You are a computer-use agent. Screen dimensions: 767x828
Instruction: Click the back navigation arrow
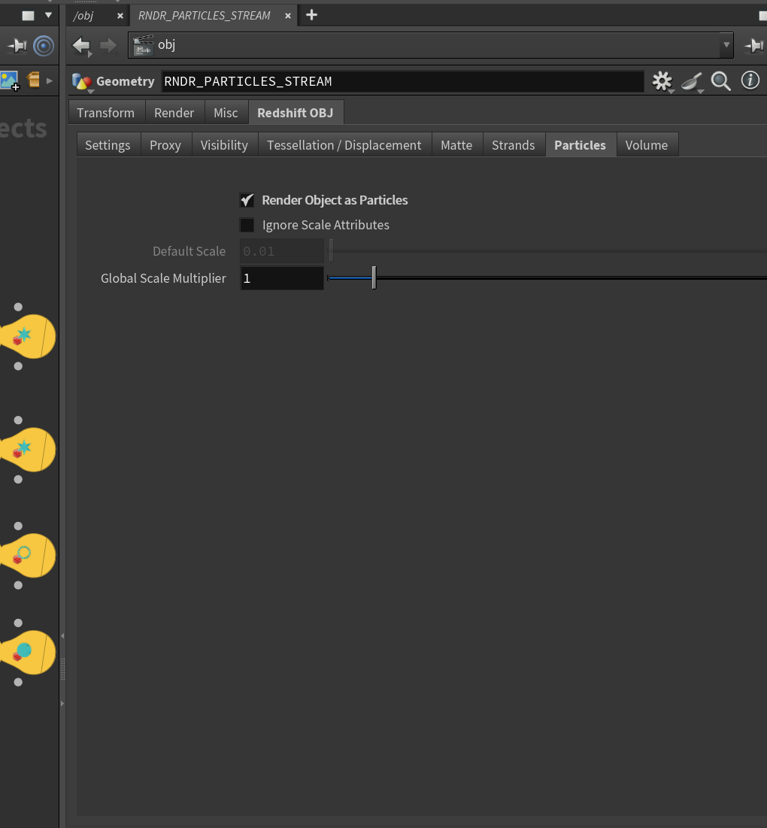coord(81,45)
